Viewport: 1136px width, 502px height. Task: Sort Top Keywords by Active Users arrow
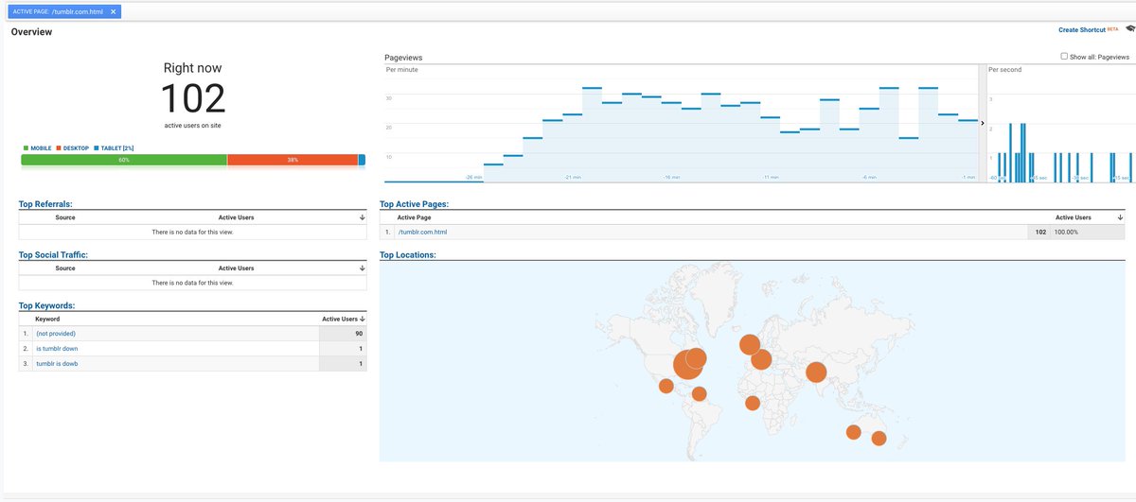(x=362, y=320)
